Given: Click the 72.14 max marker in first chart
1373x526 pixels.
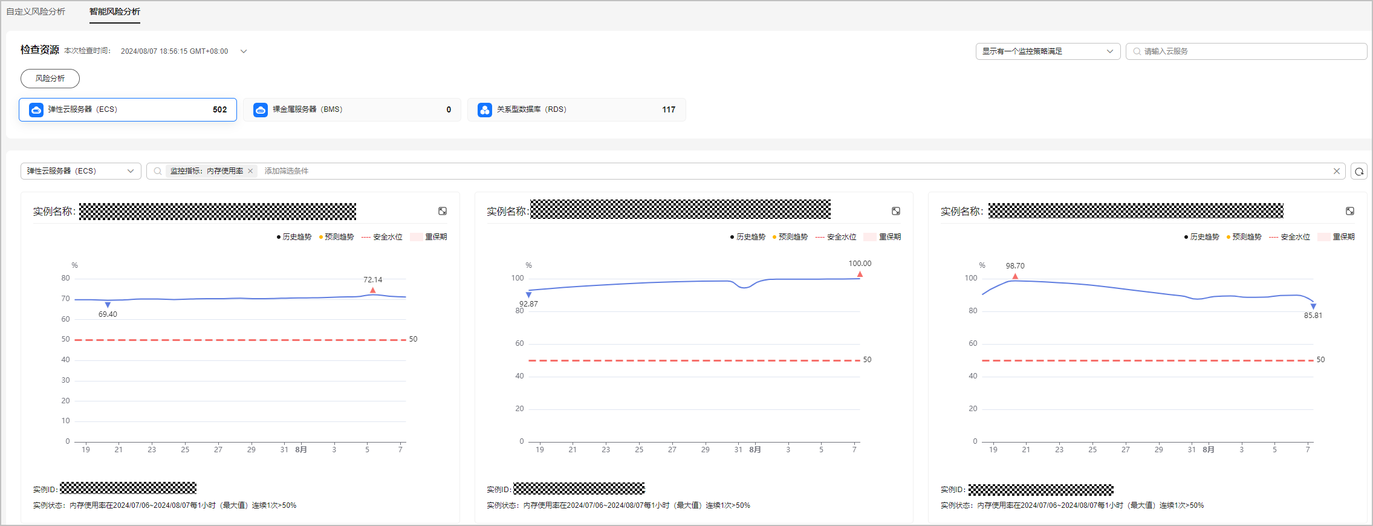Looking at the screenshot, I should [373, 290].
